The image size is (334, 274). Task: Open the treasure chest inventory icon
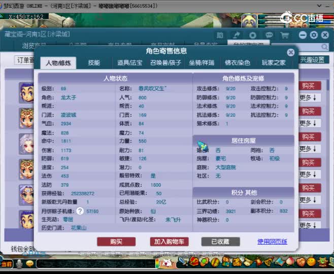pos(194,262)
